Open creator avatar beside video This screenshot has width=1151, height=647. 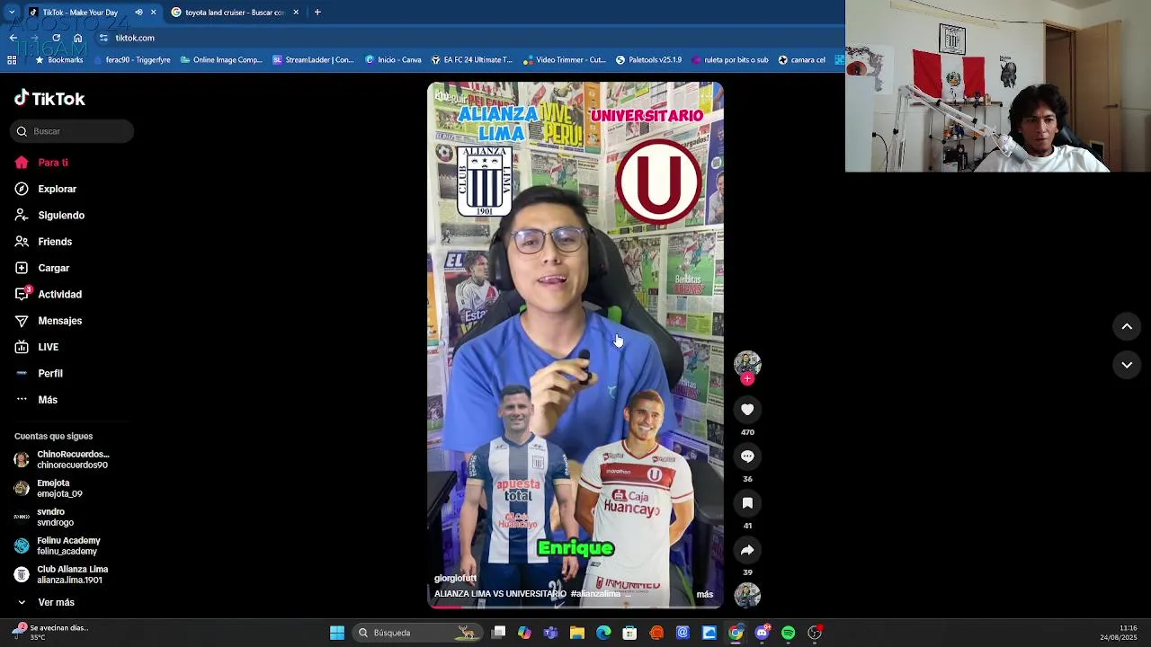(x=747, y=362)
